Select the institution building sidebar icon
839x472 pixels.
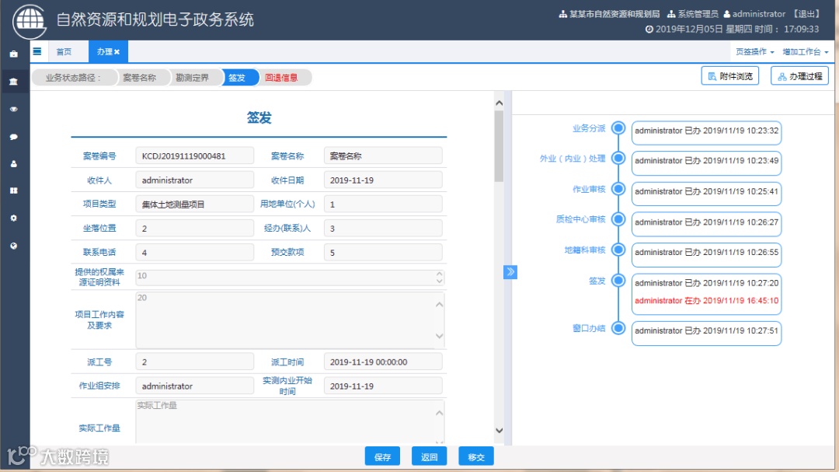click(14, 82)
